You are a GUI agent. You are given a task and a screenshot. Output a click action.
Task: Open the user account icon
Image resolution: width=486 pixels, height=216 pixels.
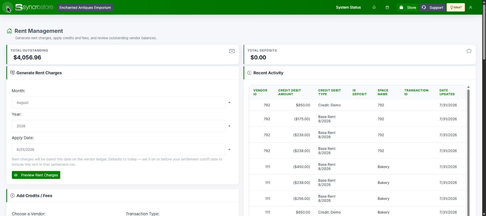point(471,7)
